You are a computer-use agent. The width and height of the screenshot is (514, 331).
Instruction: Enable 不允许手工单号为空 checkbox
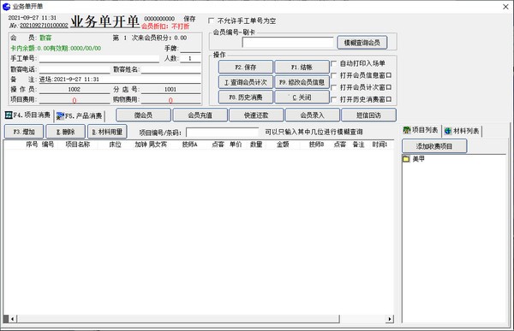coord(212,21)
